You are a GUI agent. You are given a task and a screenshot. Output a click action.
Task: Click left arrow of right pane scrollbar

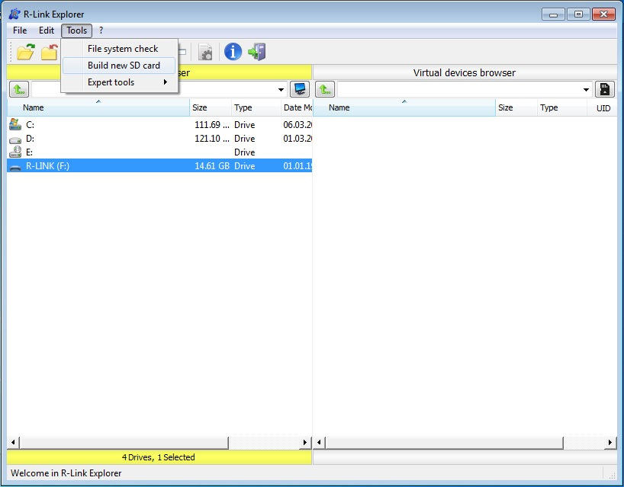coord(319,442)
